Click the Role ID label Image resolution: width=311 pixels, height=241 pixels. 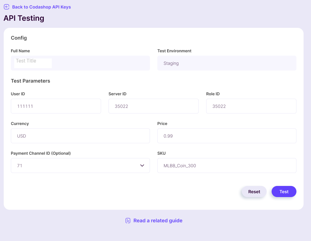(x=213, y=94)
